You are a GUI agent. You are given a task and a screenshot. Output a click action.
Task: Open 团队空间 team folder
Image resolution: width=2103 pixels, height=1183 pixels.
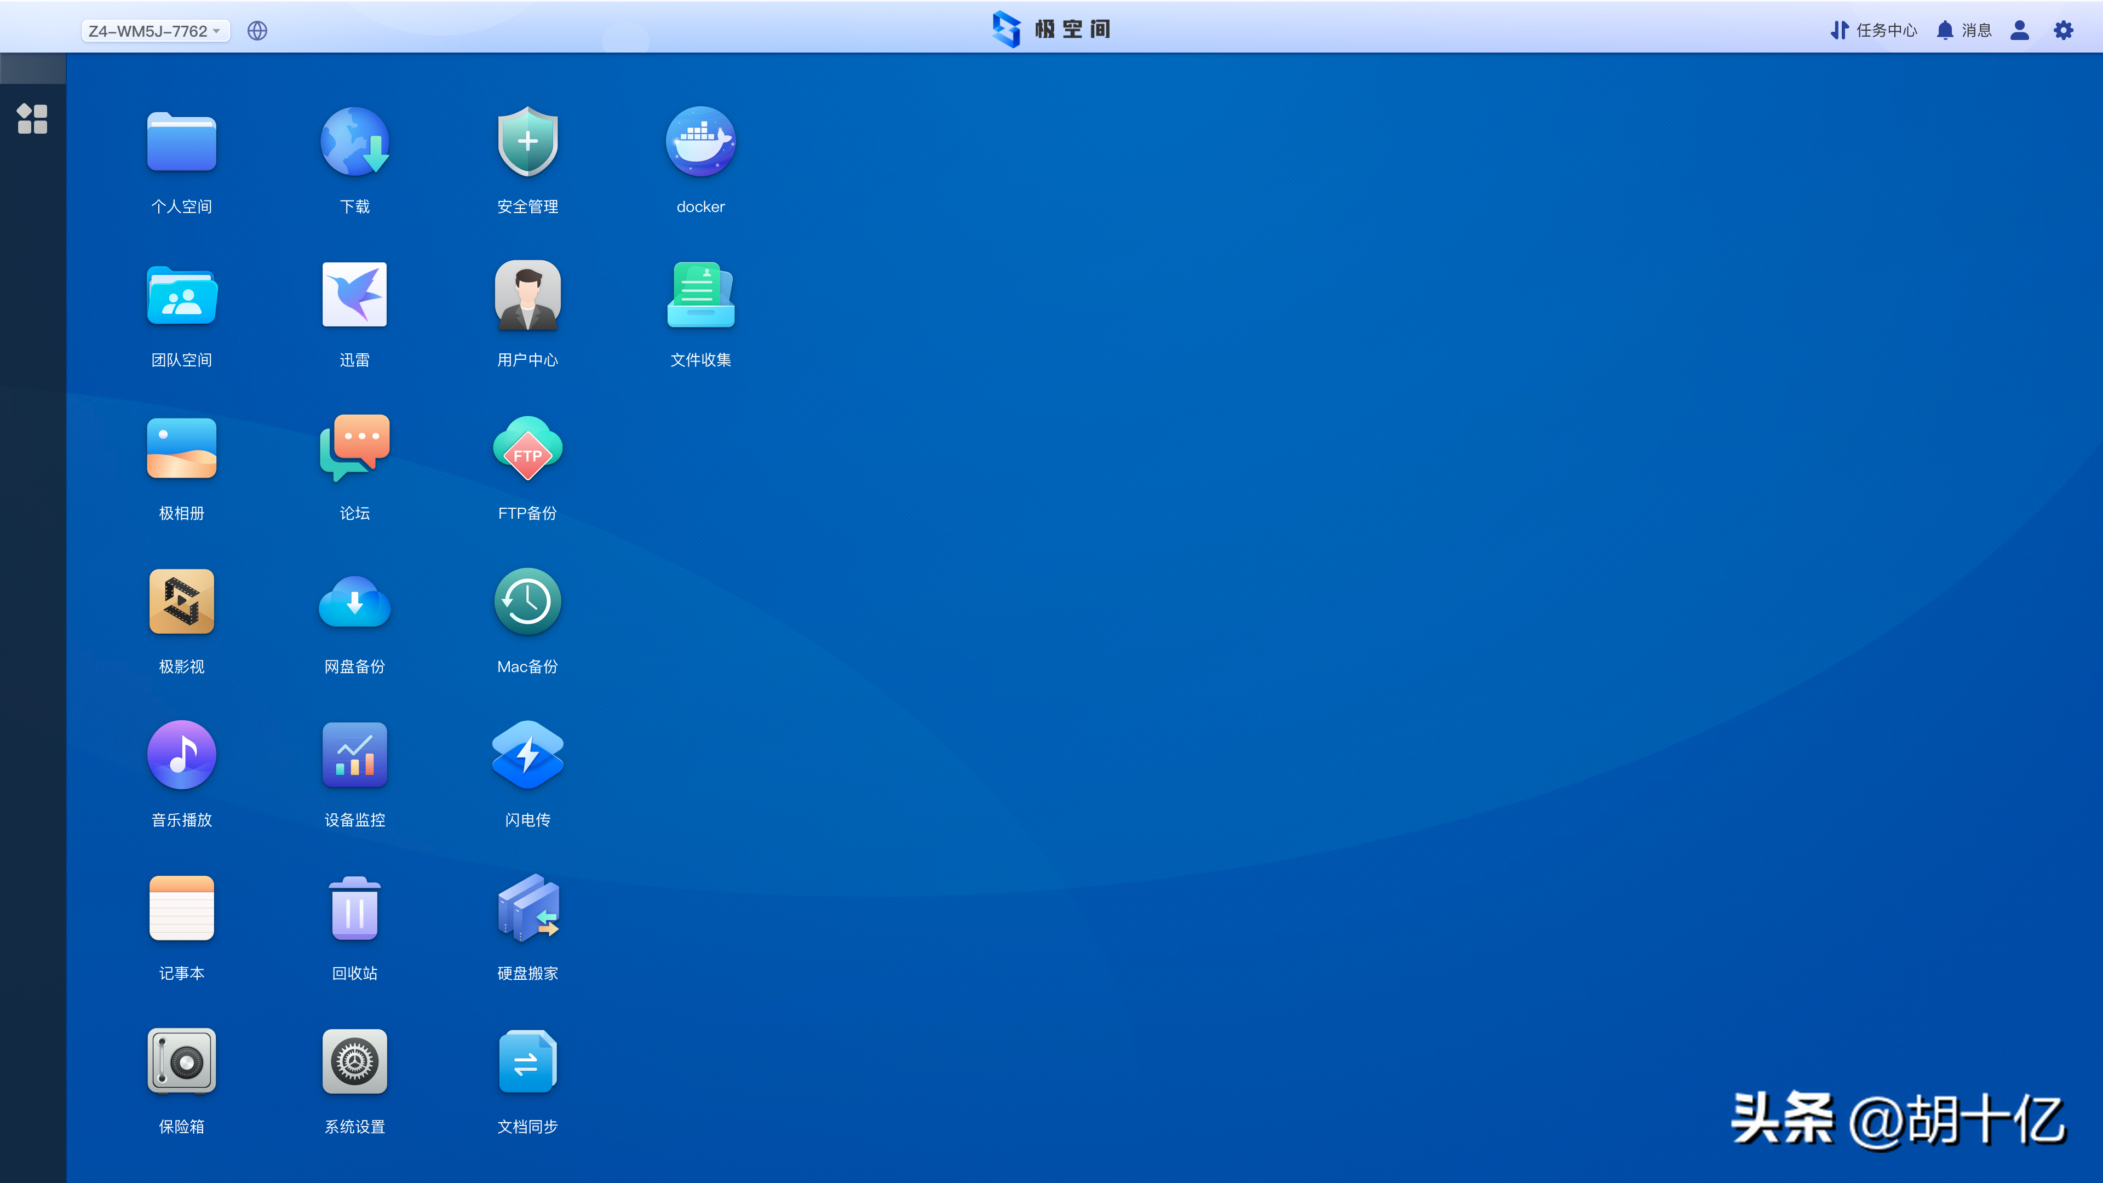pyautogui.click(x=181, y=296)
